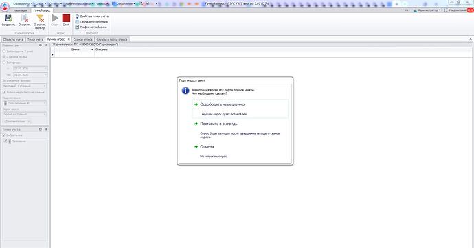Expand the Дополнительно button
474x248 pixels.
[x=17, y=122]
